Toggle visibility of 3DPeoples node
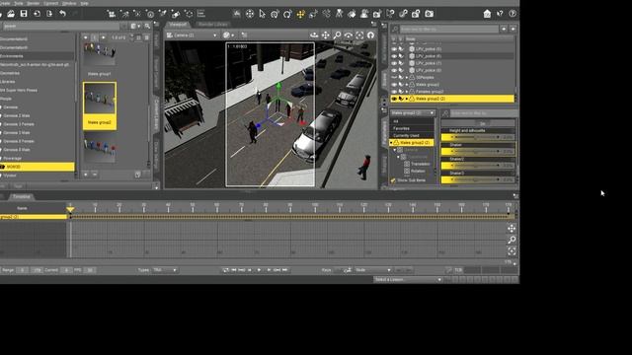 click(x=394, y=77)
